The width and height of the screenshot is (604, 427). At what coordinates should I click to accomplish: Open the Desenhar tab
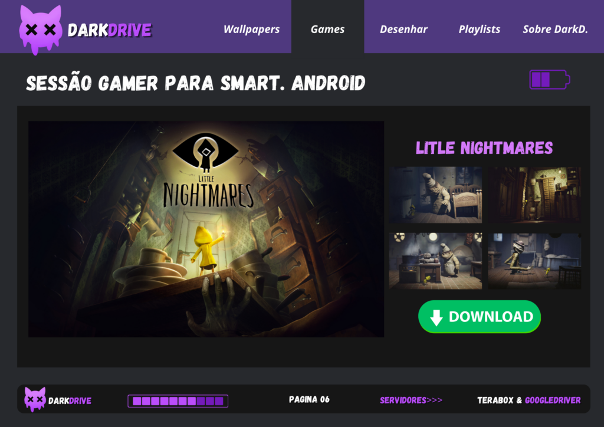403,29
